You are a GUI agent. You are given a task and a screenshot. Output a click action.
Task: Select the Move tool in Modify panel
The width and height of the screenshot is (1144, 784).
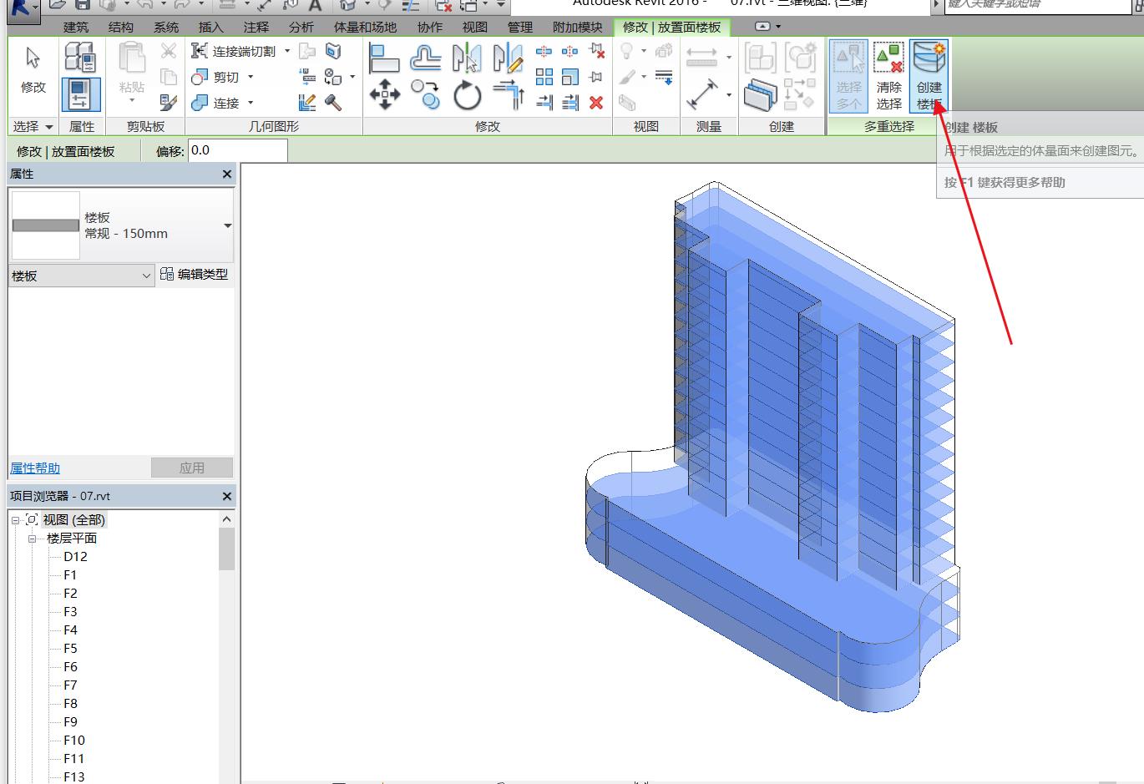point(384,94)
